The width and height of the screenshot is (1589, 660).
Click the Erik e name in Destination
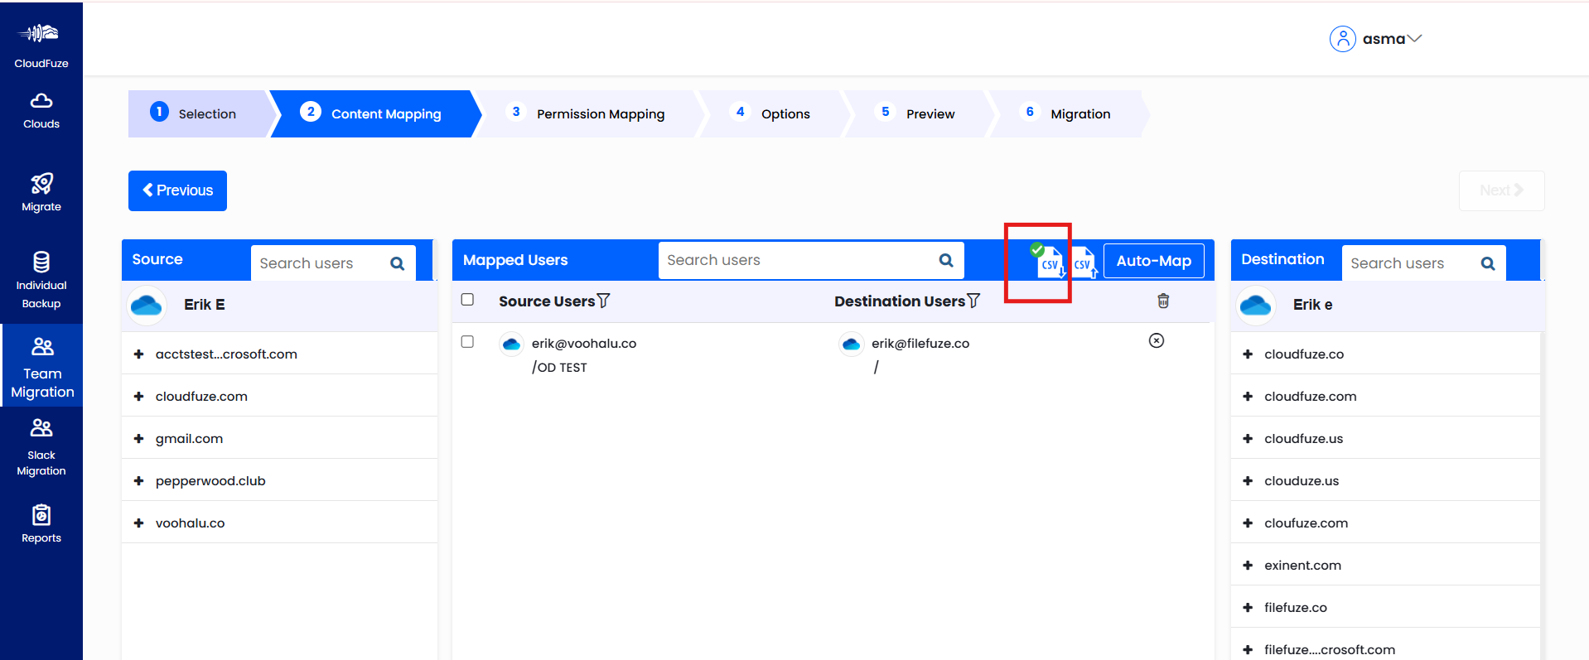coord(1313,305)
